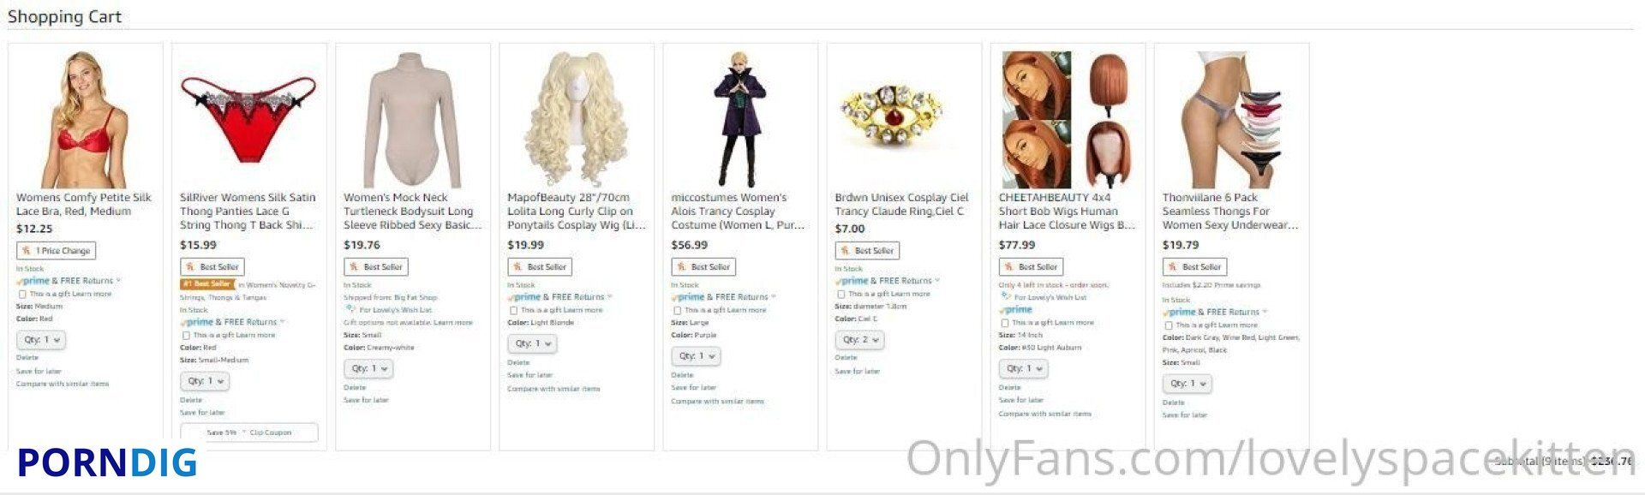Open the Qty dropdown for the turtleneck bodysuit

(368, 369)
